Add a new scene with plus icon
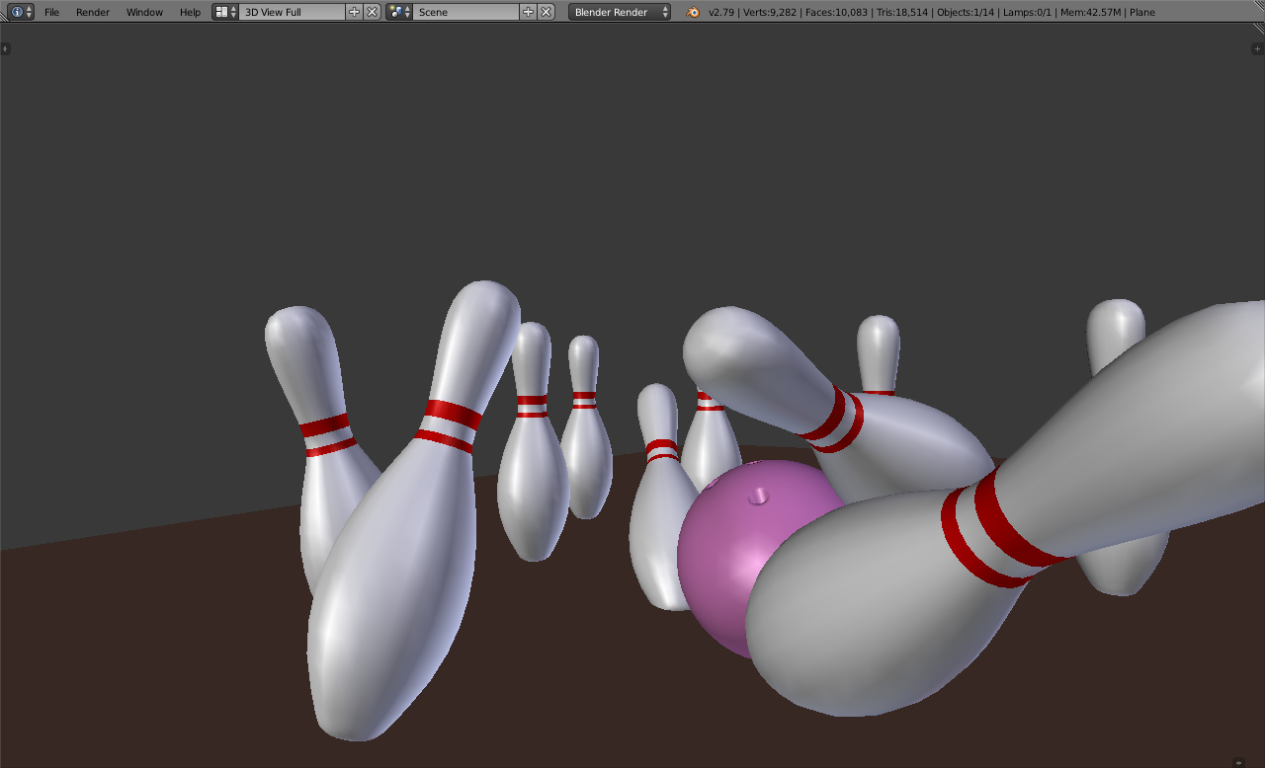This screenshot has width=1265, height=768. pyautogui.click(x=529, y=12)
